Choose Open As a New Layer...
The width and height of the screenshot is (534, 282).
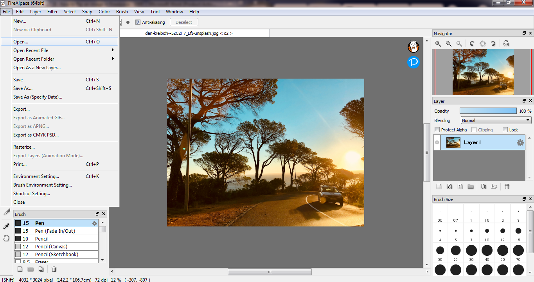tap(60, 68)
